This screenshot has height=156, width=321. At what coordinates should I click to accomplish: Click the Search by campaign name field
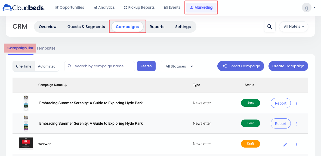pyautogui.click(x=103, y=66)
